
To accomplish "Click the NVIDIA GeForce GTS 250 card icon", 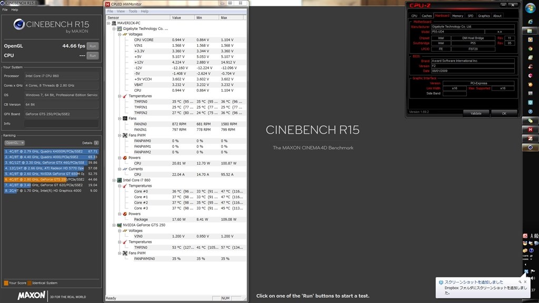I will pyautogui.click(x=119, y=225).
